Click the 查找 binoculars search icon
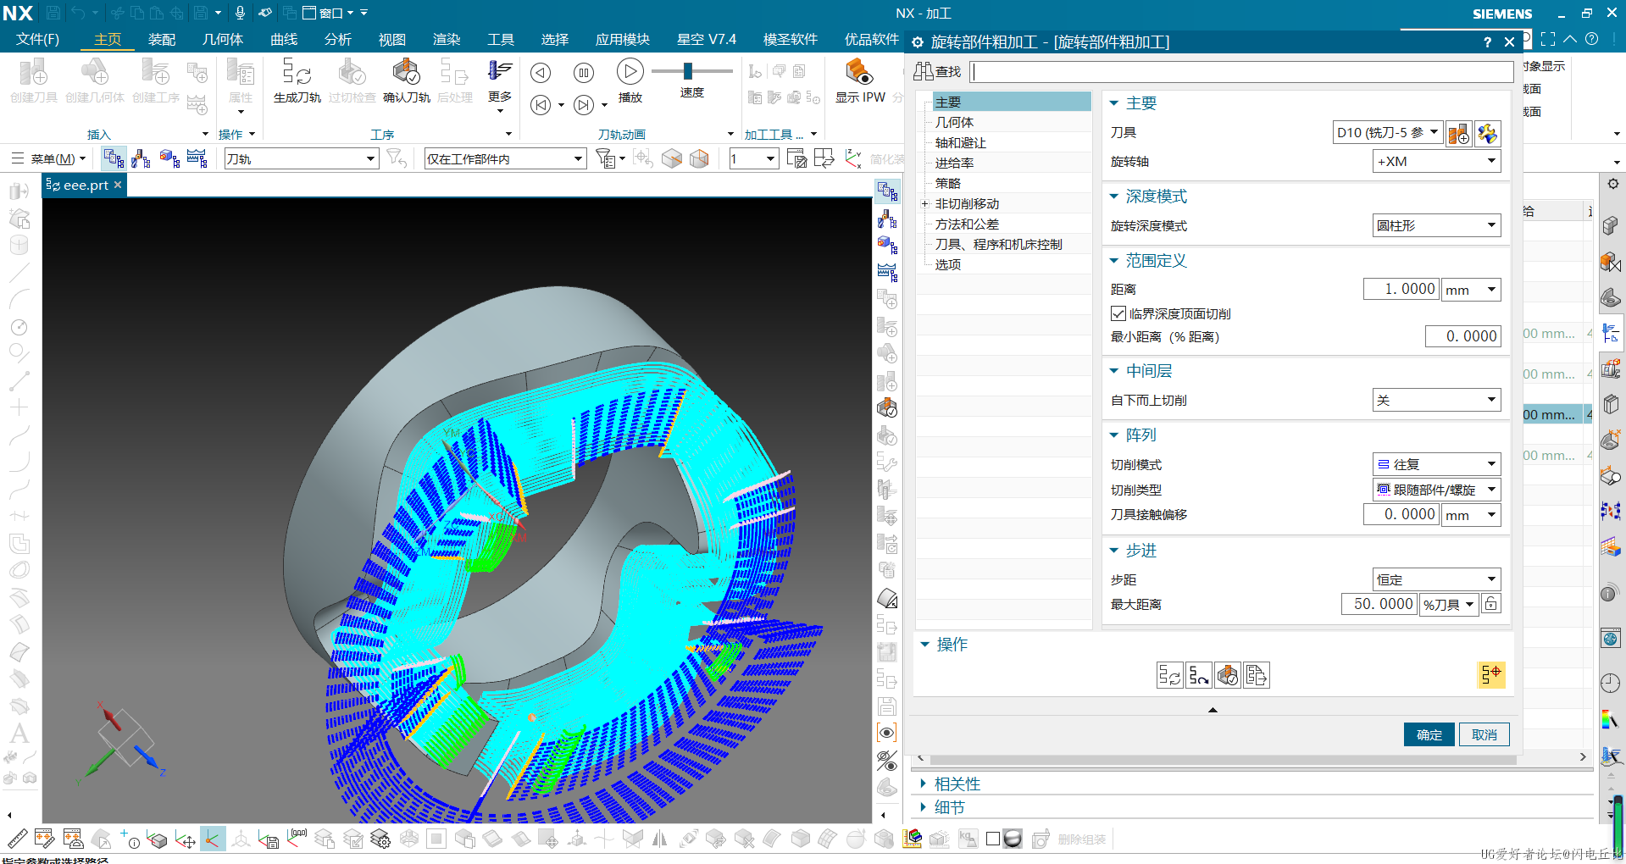 (x=924, y=71)
